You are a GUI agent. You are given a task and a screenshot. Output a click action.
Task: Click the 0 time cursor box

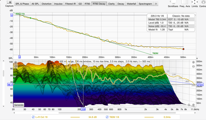[x=20, y=57]
